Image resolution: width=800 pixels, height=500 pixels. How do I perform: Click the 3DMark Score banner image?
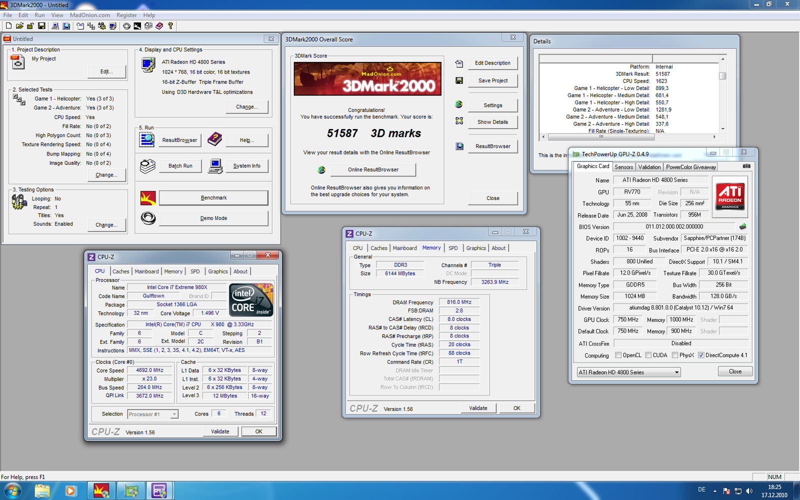(x=367, y=79)
